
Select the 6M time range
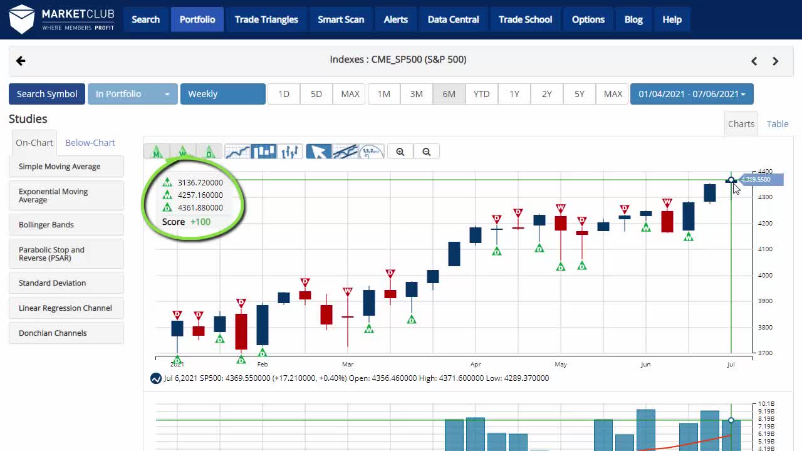[449, 94]
